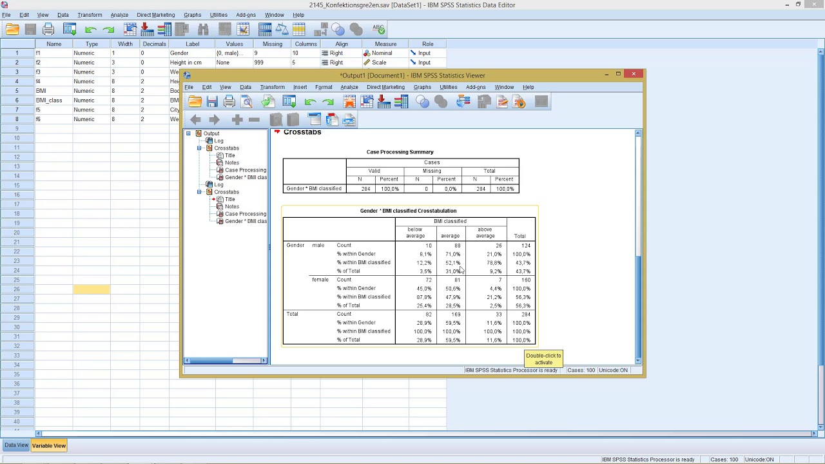Open the Analyze menu in Data Editor
825x464 pixels.
(x=119, y=15)
